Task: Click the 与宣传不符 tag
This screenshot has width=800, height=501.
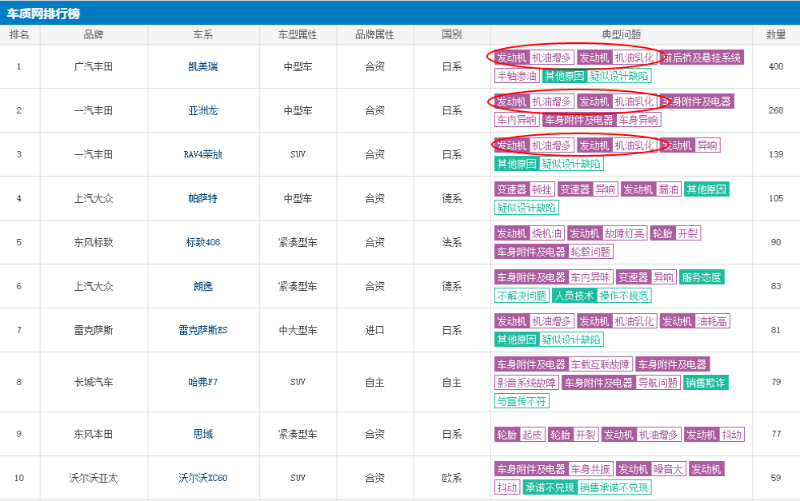Action: [522, 401]
